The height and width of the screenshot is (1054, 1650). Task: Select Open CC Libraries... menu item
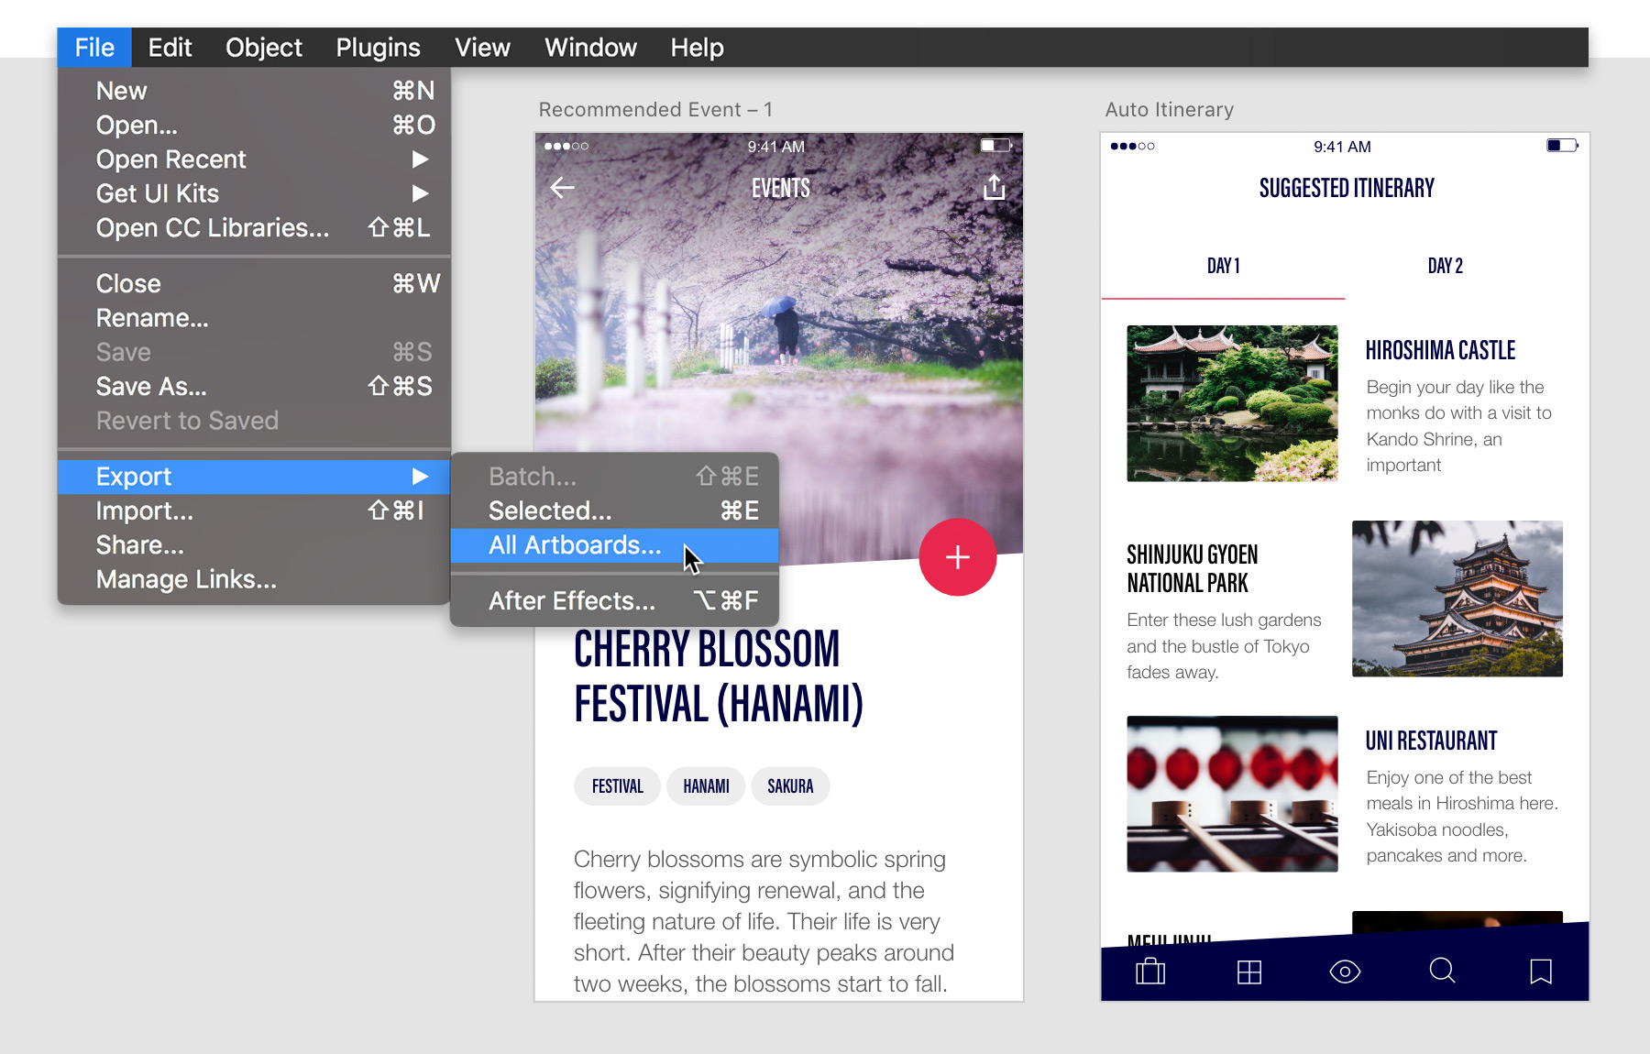(254, 227)
